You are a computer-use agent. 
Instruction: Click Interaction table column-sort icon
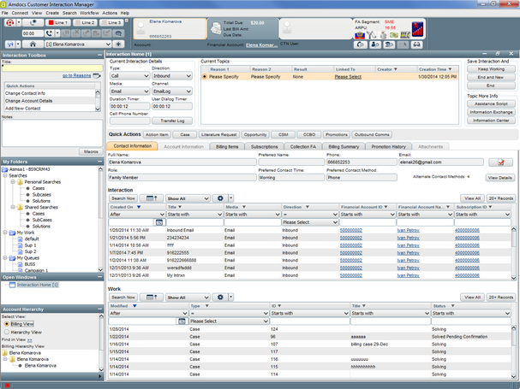pos(152,198)
